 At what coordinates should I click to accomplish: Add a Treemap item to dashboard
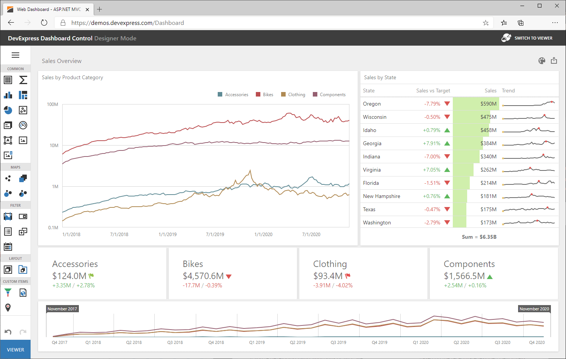[x=23, y=95]
